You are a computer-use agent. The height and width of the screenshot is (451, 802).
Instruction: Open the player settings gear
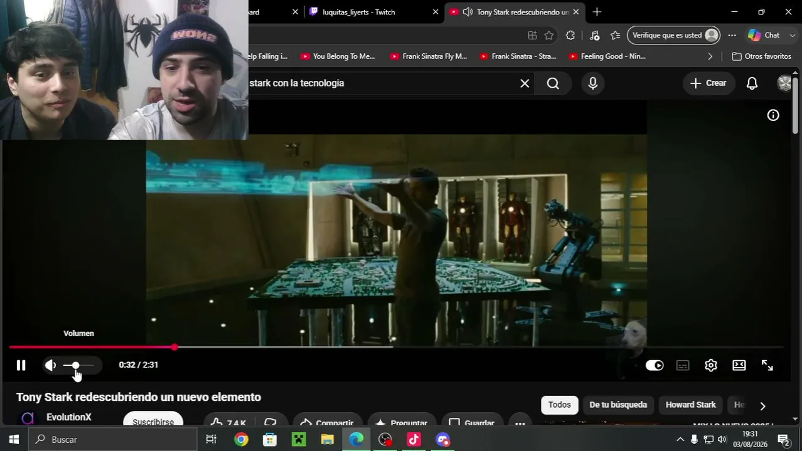(x=710, y=365)
